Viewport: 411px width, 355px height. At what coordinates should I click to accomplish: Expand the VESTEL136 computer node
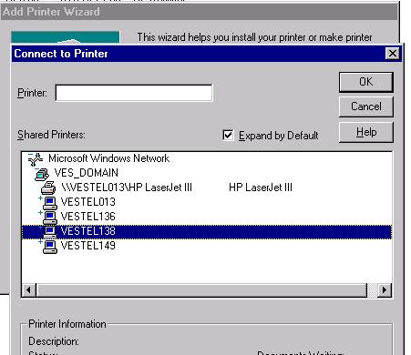(x=40, y=213)
